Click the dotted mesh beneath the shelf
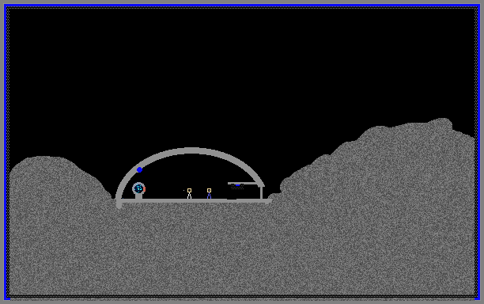Image resolution: width=484 pixels, height=304 pixels. click(237, 187)
